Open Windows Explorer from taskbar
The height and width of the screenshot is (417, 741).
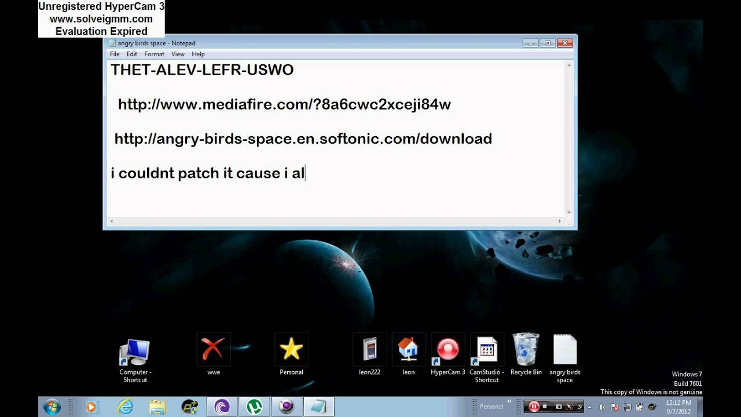point(157,407)
